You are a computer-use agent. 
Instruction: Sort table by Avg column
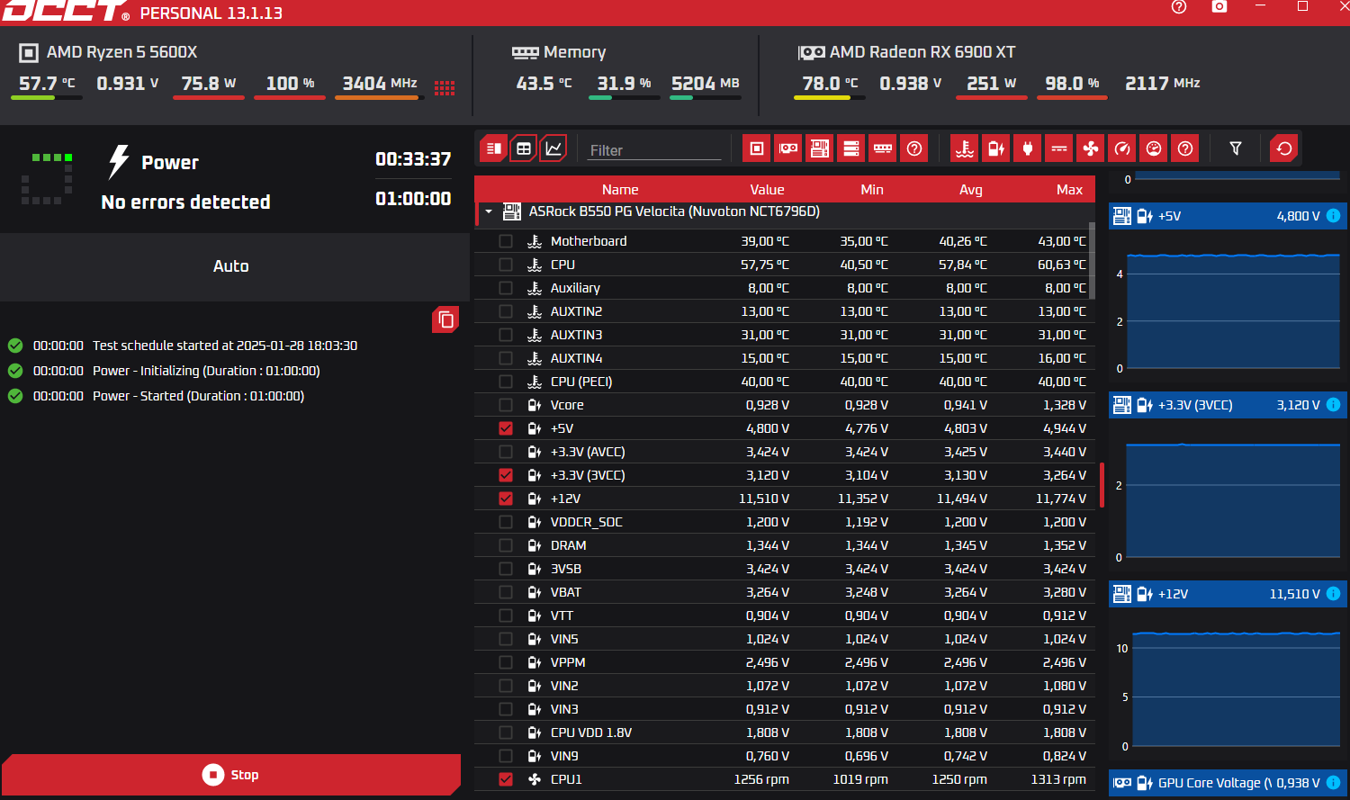(971, 190)
